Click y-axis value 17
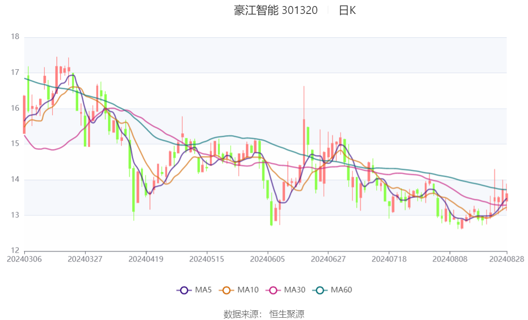This screenshot has height=320, width=528. (15, 72)
